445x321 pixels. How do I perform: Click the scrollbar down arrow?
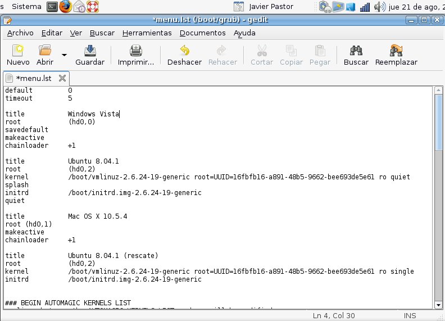[438, 305]
